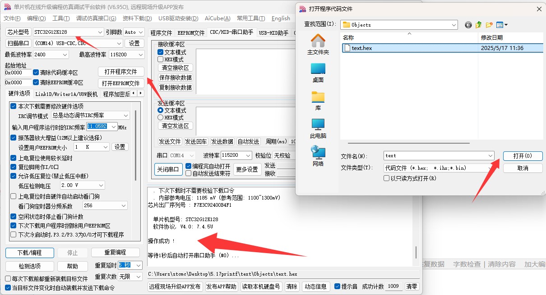This screenshot has height=295, width=546.
Task: Create new folder in file dialog
Action: pyautogui.click(x=489, y=25)
